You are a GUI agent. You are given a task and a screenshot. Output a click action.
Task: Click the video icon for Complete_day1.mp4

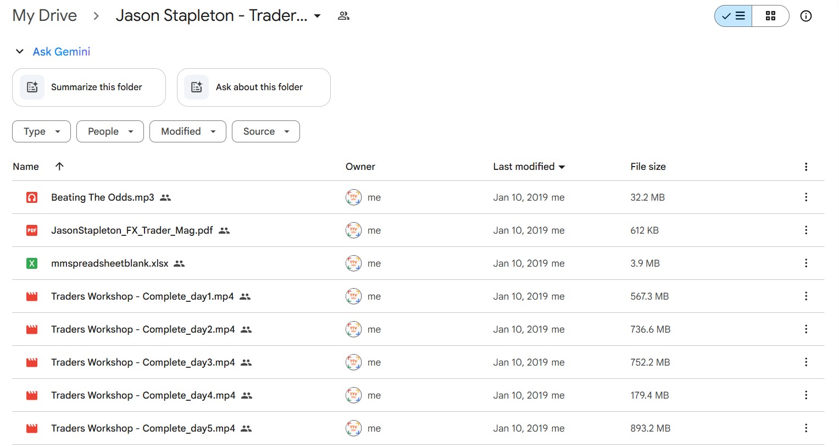[x=32, y=296]
